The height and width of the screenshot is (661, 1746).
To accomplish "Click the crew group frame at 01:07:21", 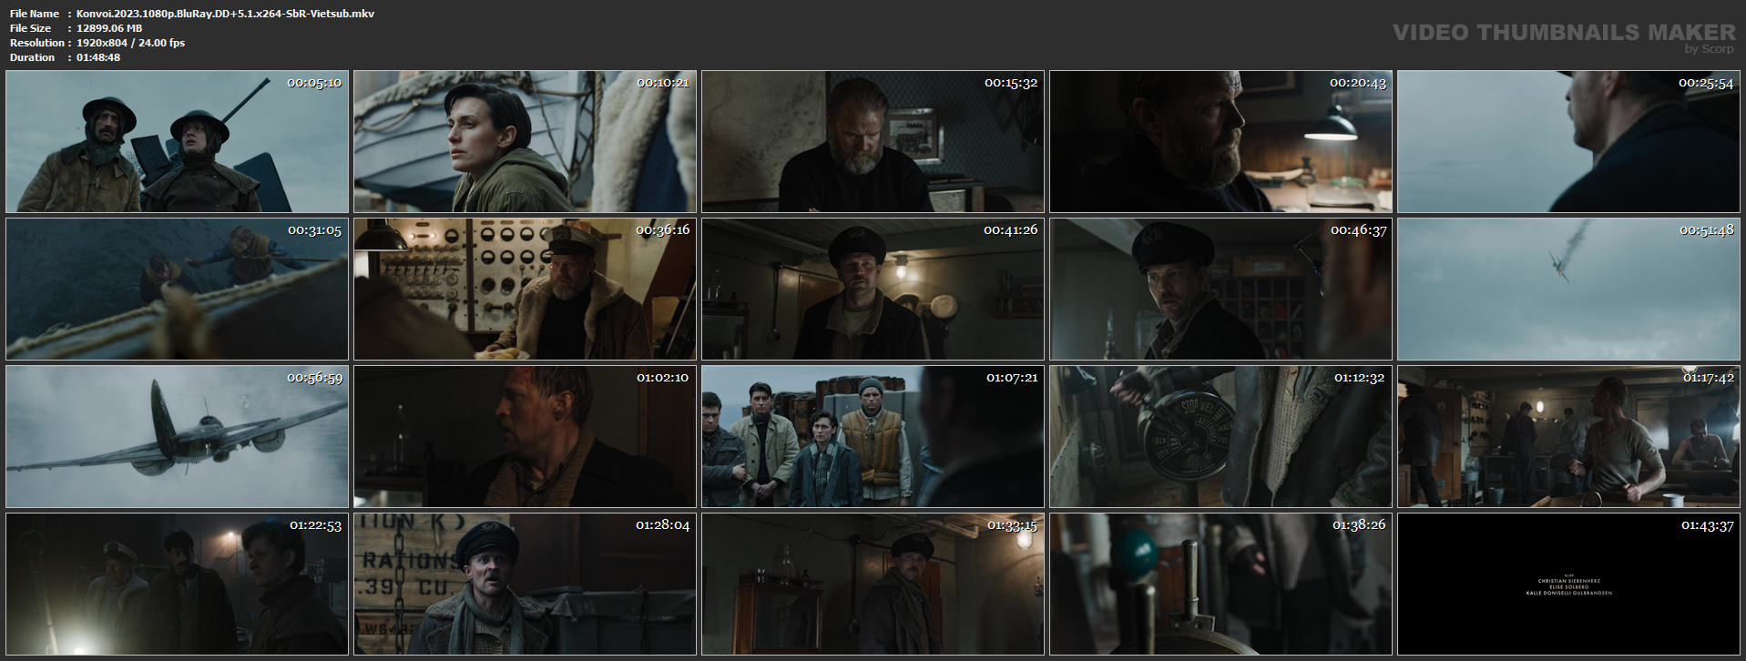I will 873,437.
